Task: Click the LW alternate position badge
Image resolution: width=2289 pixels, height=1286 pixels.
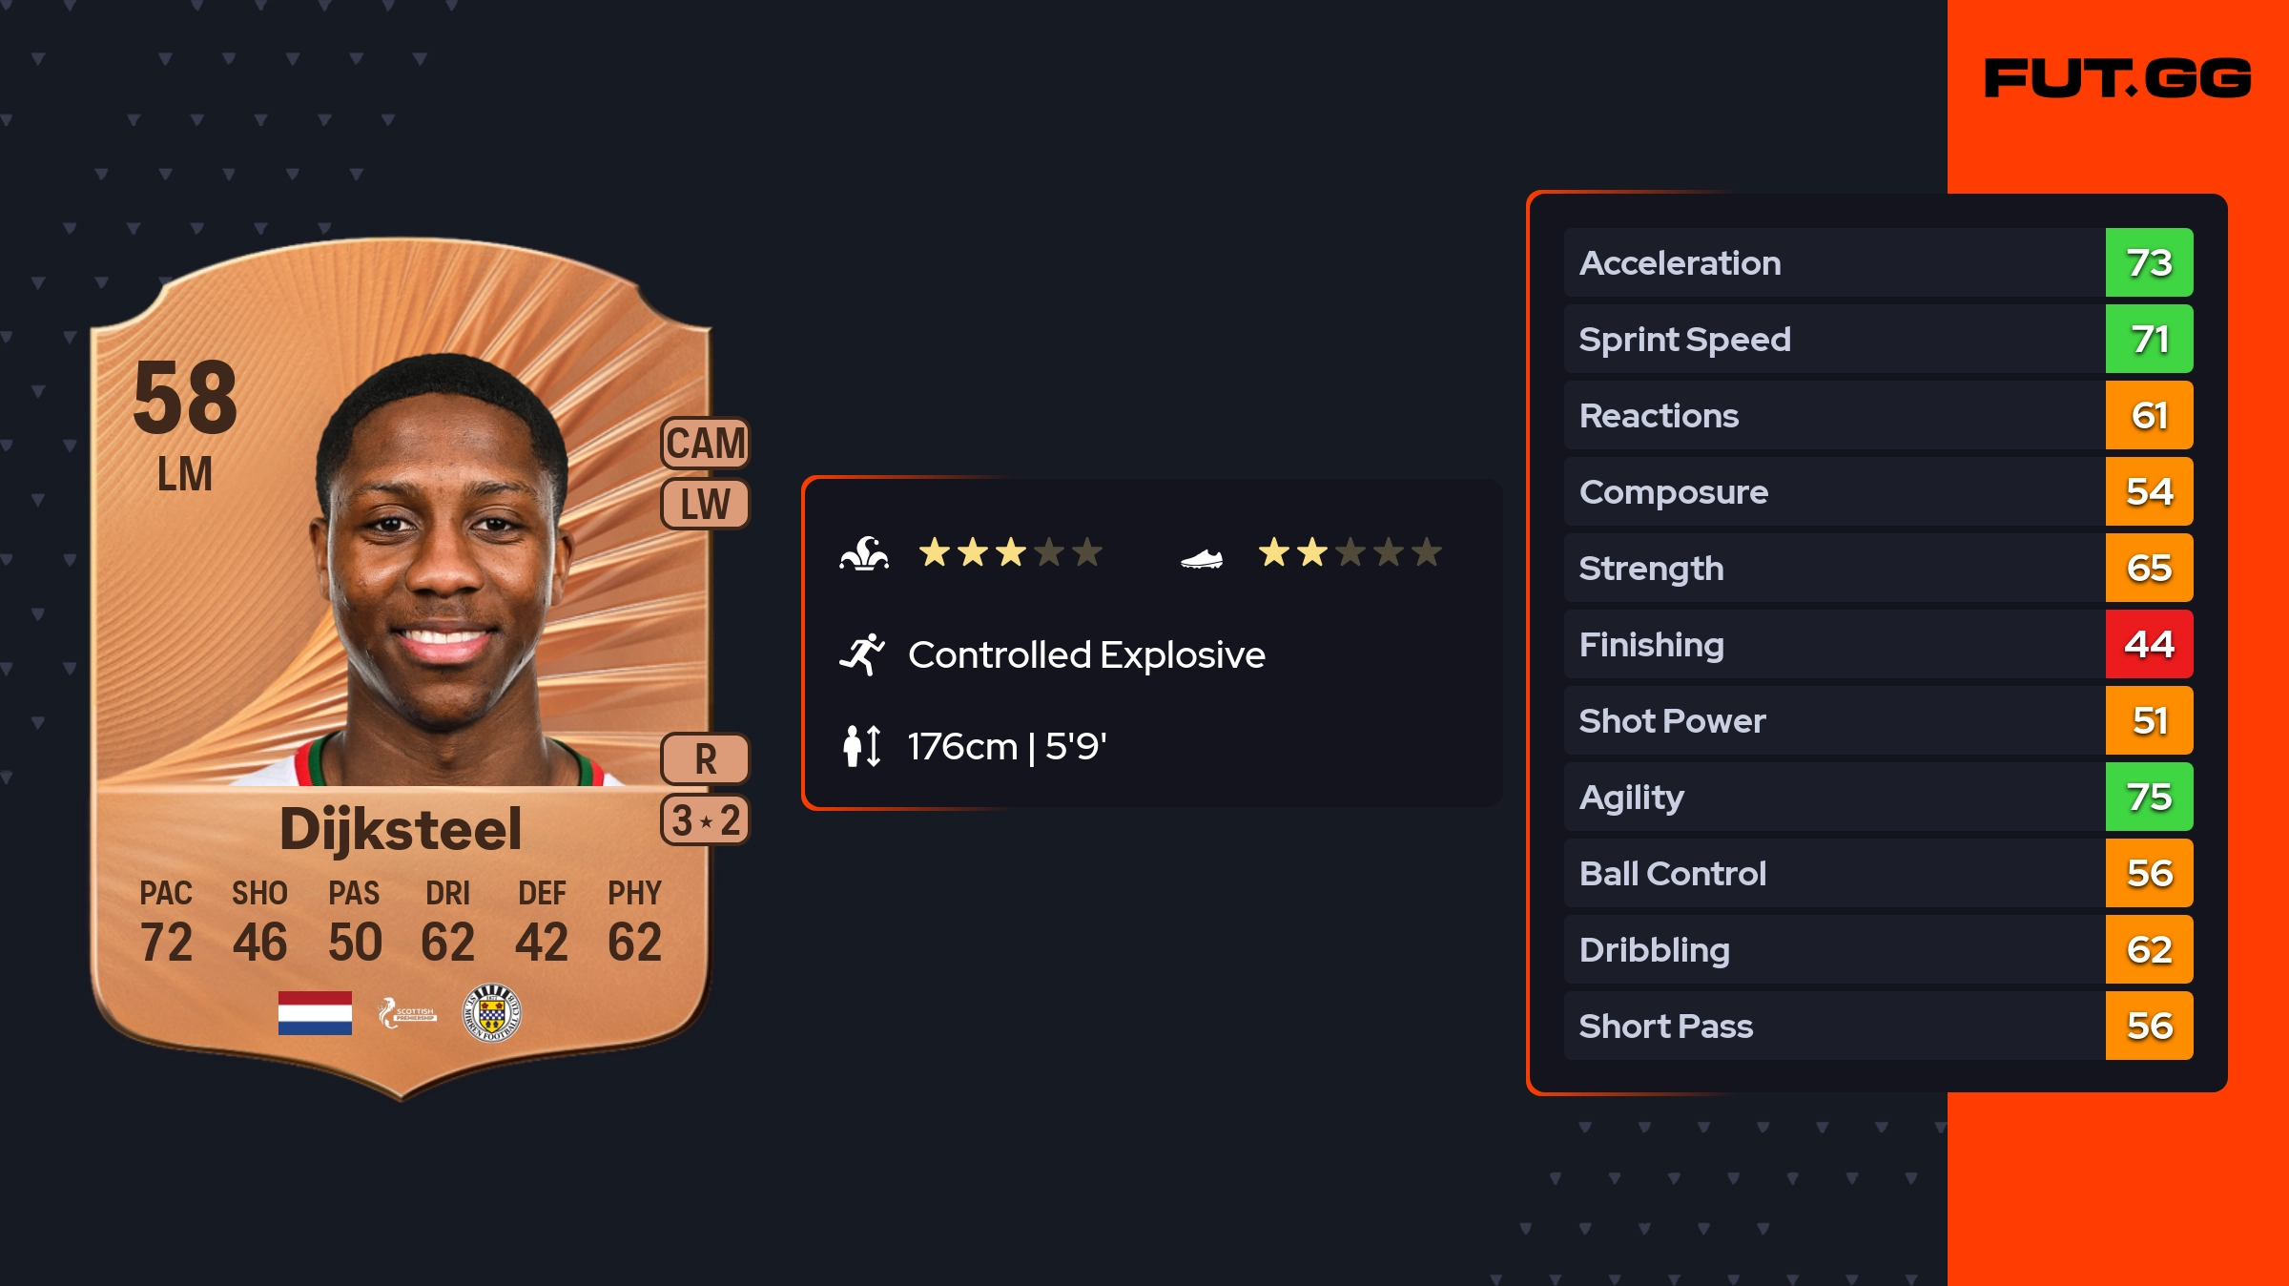Action: pyautogui.click(x=705, y=504)
